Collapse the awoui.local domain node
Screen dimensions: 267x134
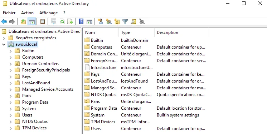click(x=4, y=44)
